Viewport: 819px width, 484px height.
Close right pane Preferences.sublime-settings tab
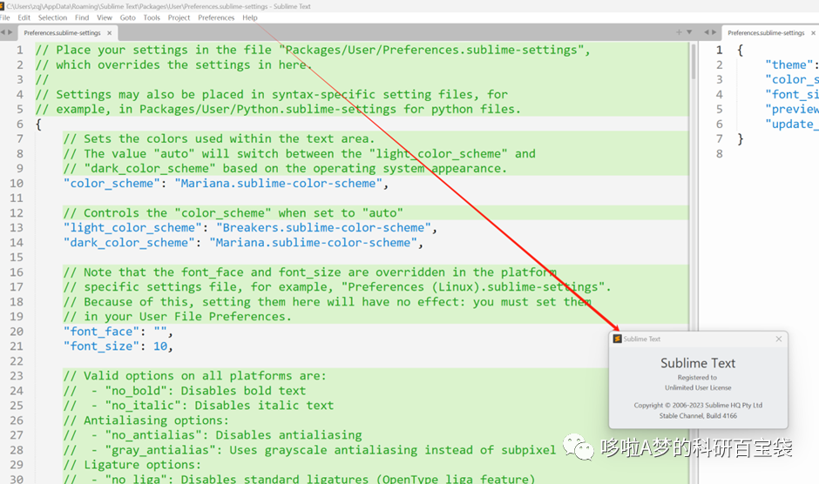click(813, 33)
